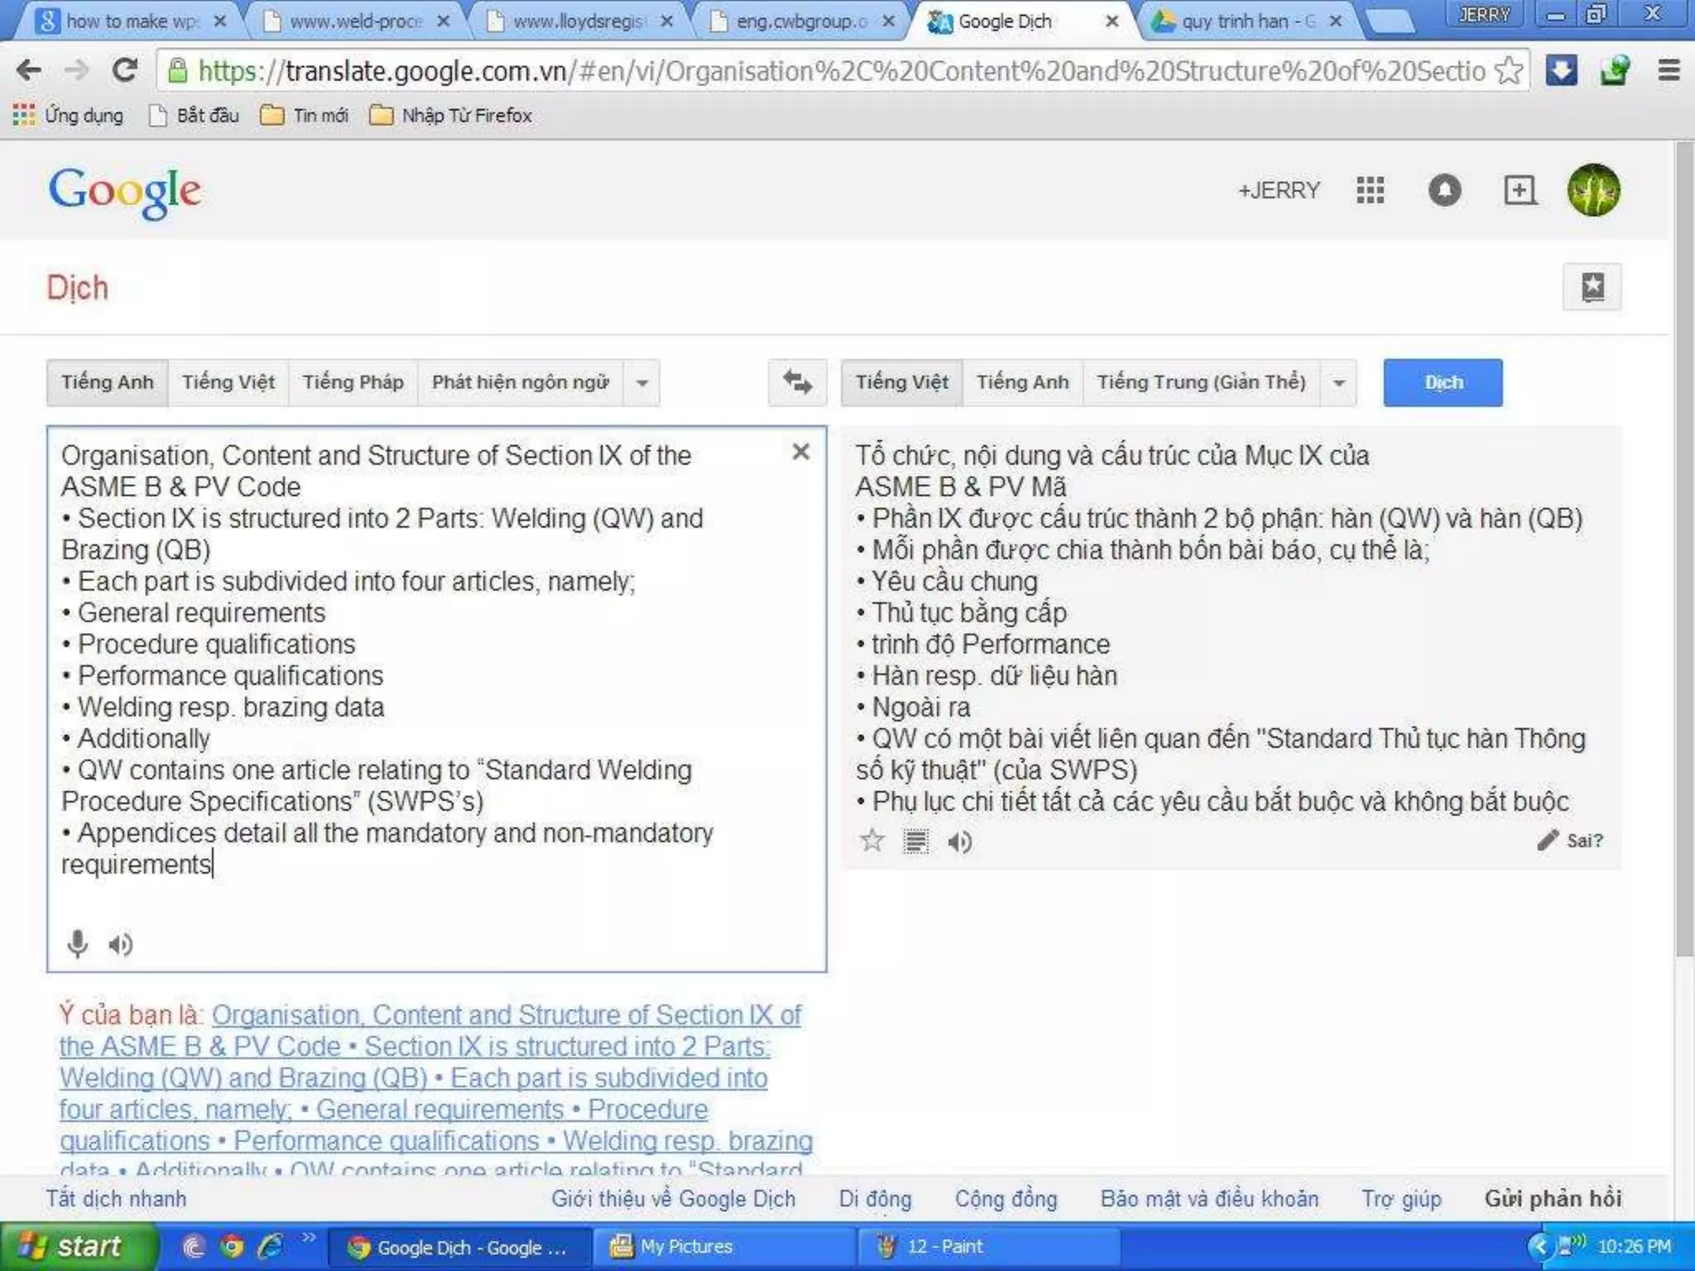1695x1271 pixels.
Task: Click the share plus box icon
Action: coord(1520,190)
